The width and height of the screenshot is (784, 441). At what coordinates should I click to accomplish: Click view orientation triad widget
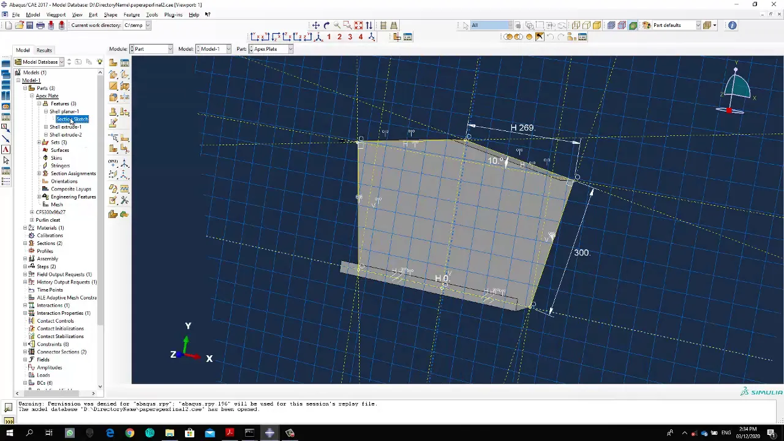[x=736, y=88]
